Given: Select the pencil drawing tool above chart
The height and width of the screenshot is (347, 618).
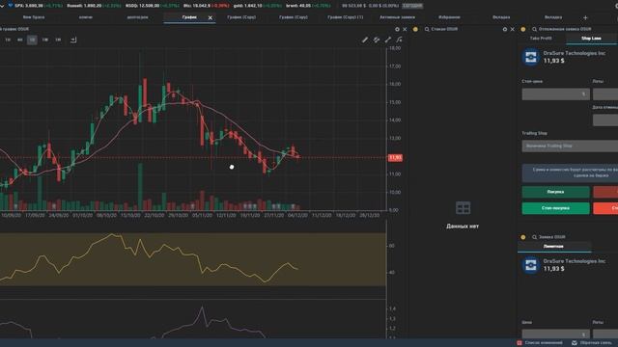Looking at the screenshot, I should pos(365,40).
